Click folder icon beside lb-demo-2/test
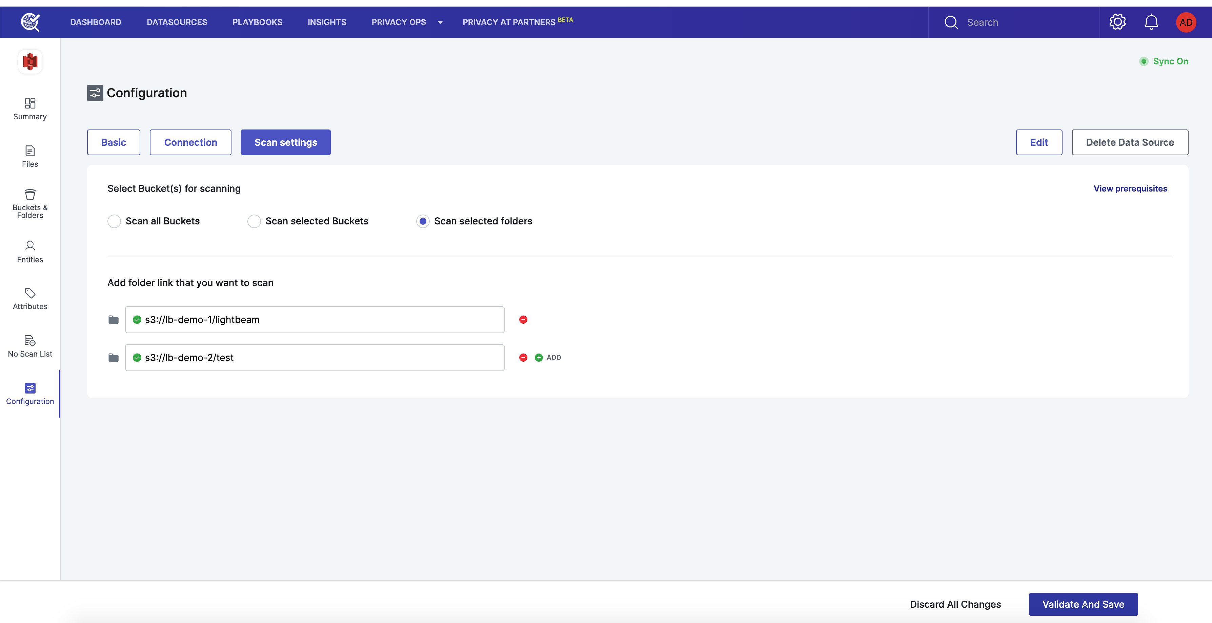Viewport: 1212px width, 623px height. 114,358
